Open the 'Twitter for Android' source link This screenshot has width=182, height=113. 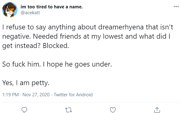[73, 95]
